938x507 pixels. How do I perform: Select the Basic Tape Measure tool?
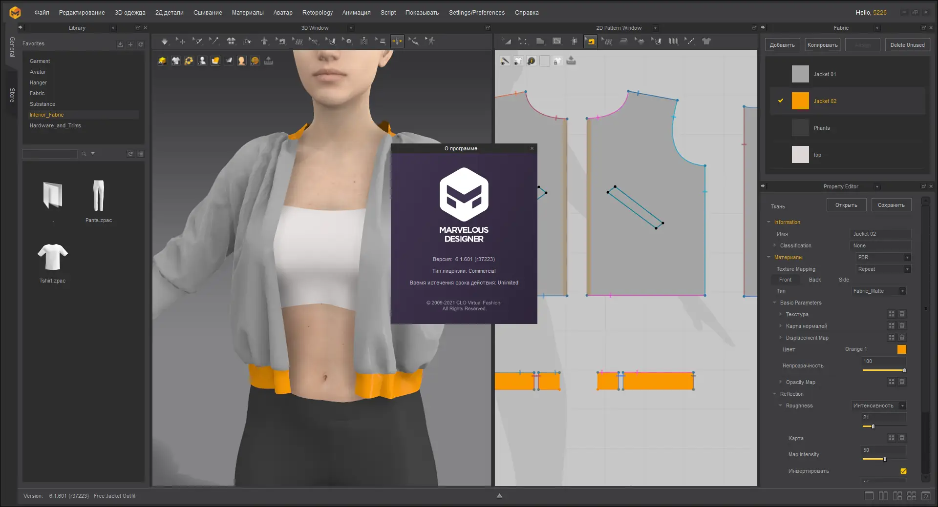(414, 41)
